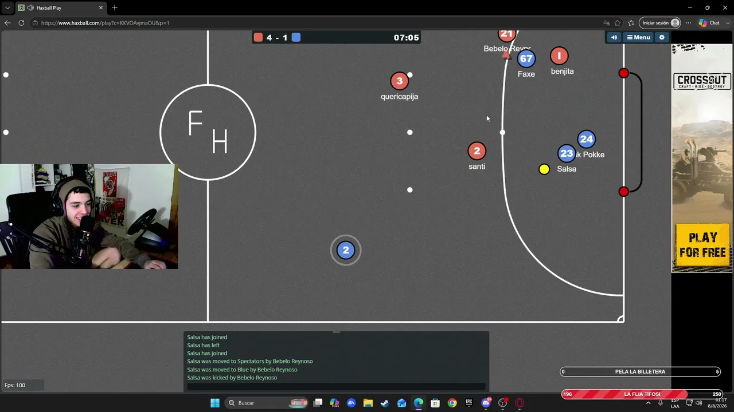Screen dimensions: 734x412
Task: Click the highlighted blue player 2
Action: (346, 250)
